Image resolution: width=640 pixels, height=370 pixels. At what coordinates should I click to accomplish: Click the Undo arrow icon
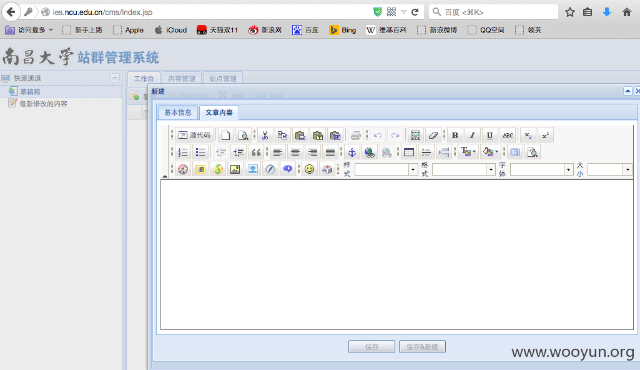tap(378, 135)
